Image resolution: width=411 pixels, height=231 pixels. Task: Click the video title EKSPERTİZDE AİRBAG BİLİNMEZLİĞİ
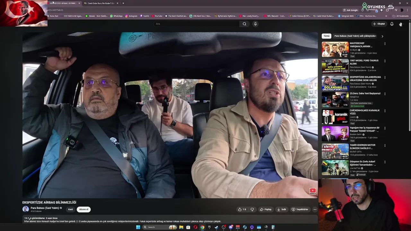tap(49, 202)
